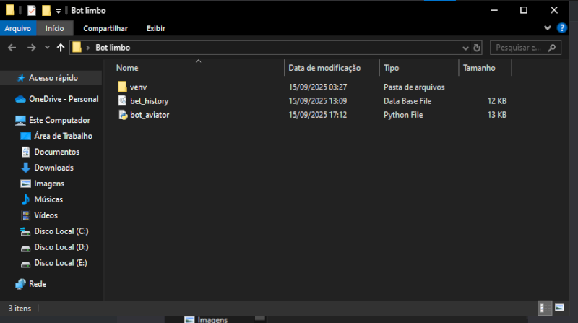Click the Pesquisar search field
578x323 pixels.
(520, 48)
